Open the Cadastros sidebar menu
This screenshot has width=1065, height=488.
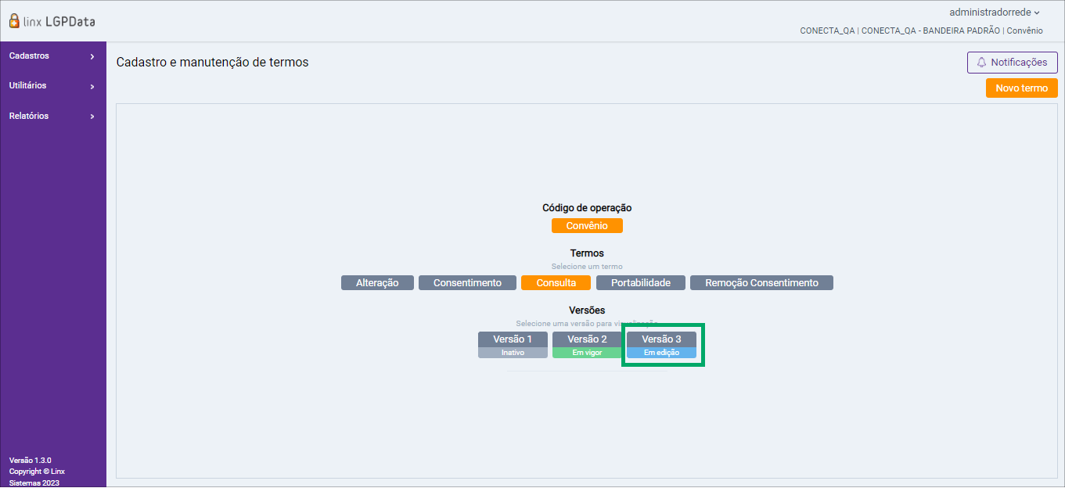point(30,56)
